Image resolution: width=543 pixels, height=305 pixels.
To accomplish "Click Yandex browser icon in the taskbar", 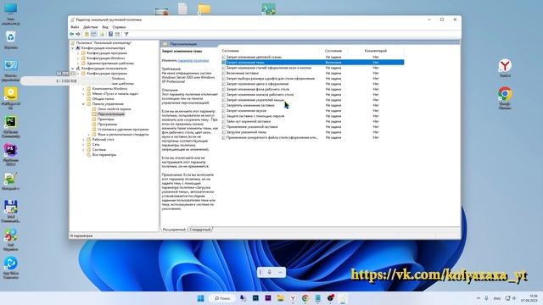I will (293, 298).
